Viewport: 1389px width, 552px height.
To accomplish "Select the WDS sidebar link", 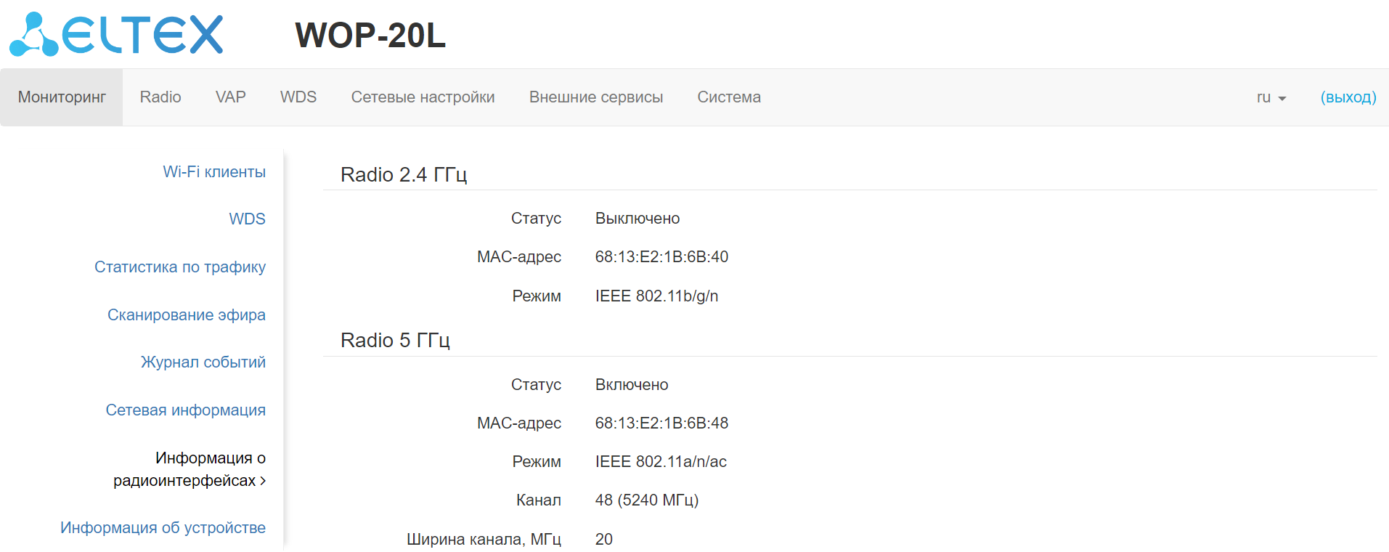I will pyautogui.click(x=247, y=219).
